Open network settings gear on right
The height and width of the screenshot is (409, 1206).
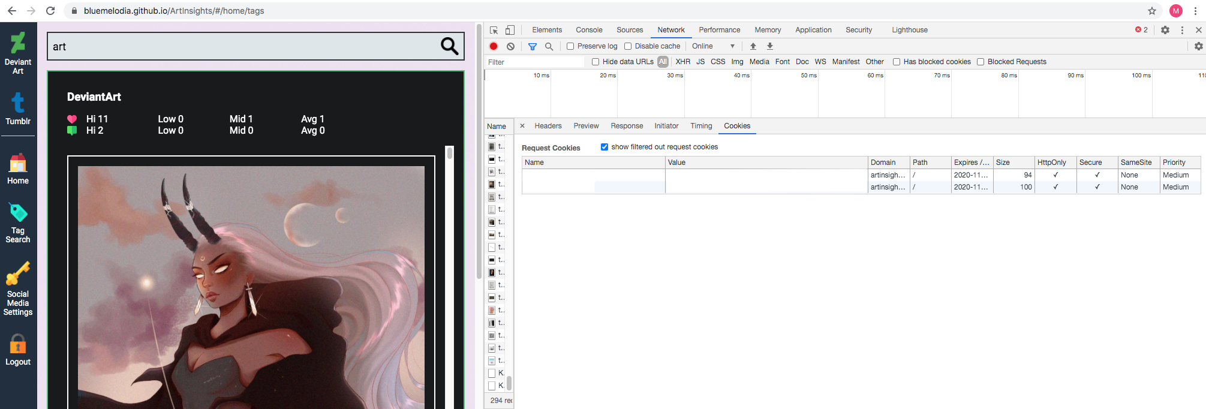[1198, 46]
